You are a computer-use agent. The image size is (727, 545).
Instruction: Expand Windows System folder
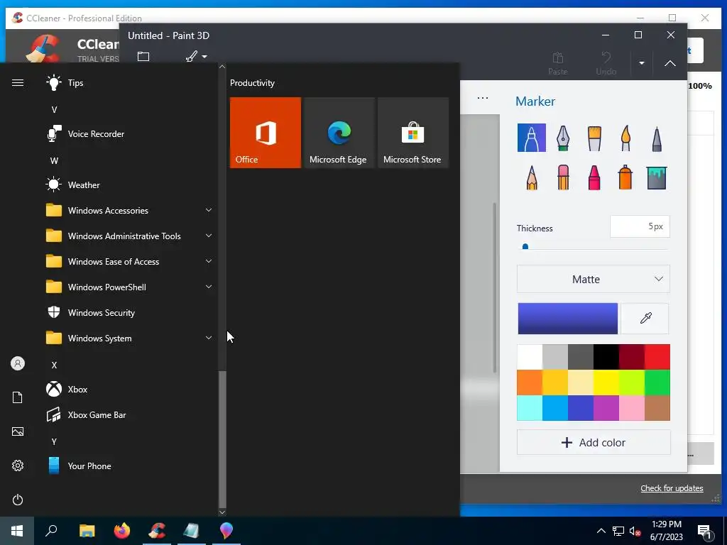pos(130,338)
